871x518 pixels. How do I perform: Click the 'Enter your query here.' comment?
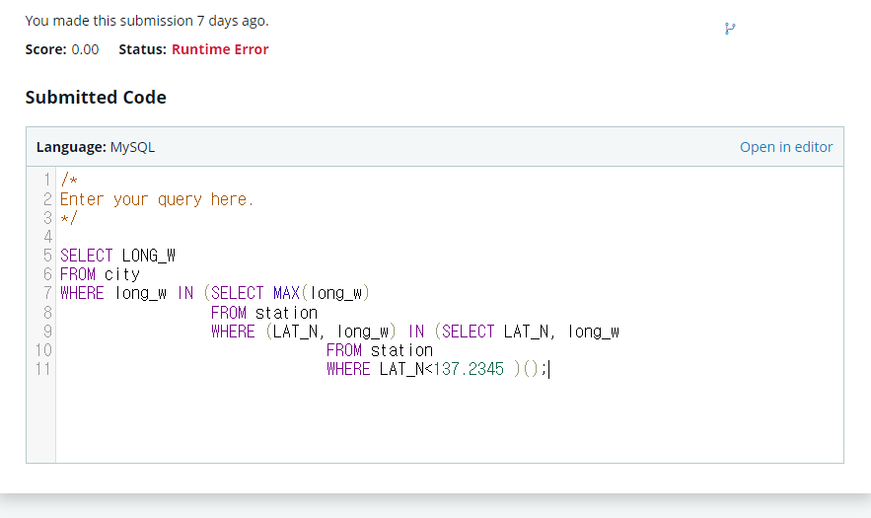[157, 199]
